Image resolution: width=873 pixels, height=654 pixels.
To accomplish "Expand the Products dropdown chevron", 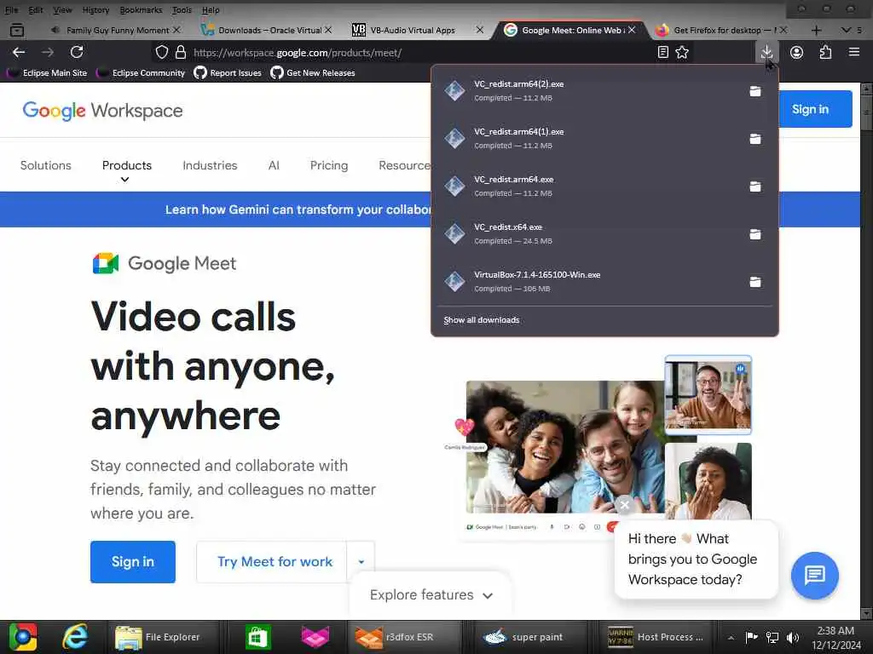I will click(x=124, y=179).
